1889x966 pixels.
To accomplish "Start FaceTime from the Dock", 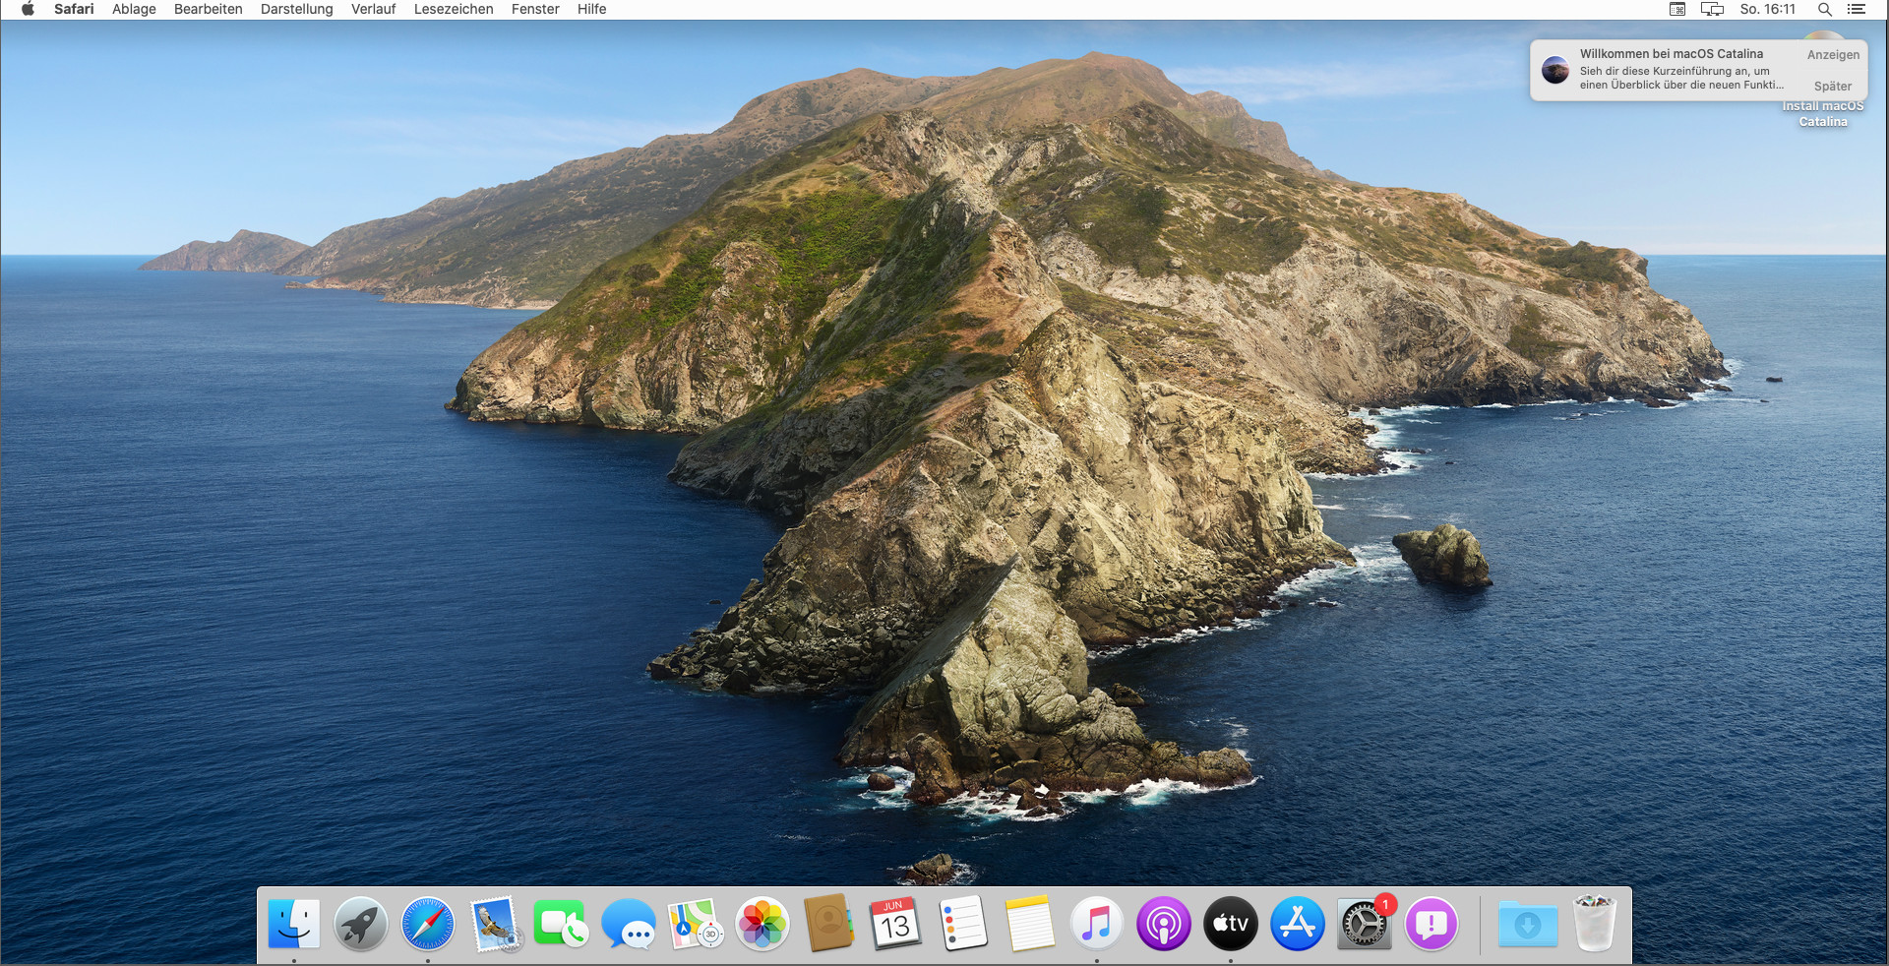I will (561, 925).
